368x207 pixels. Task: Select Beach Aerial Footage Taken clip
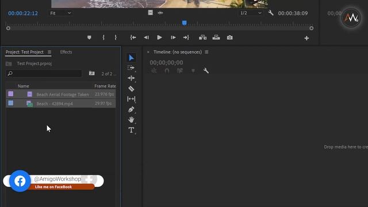tap(61, 94)
